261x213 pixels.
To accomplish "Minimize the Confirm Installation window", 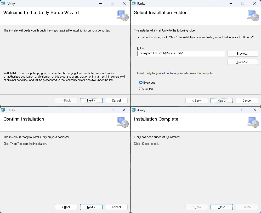I will [100, 110].
